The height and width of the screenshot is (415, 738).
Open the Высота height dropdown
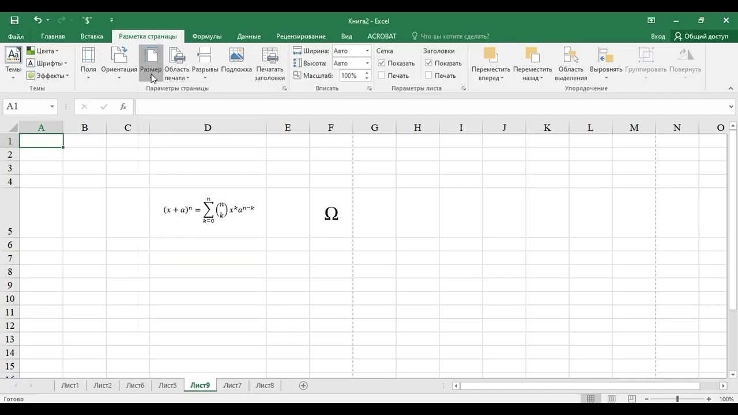pyautogui.click(x=367, y=63)
